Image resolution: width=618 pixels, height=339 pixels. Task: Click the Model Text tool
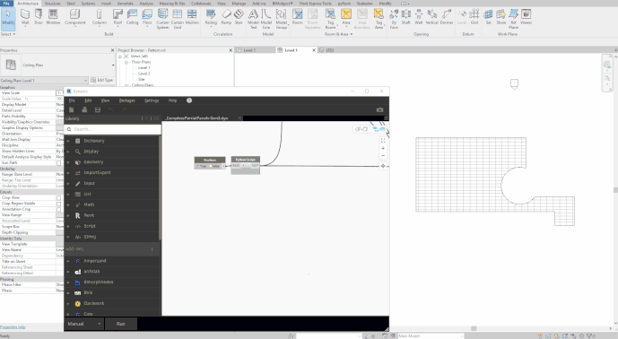tap(253, 19)
